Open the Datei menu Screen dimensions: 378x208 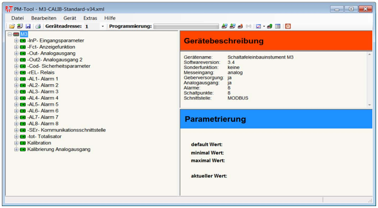tap(18, 18)
